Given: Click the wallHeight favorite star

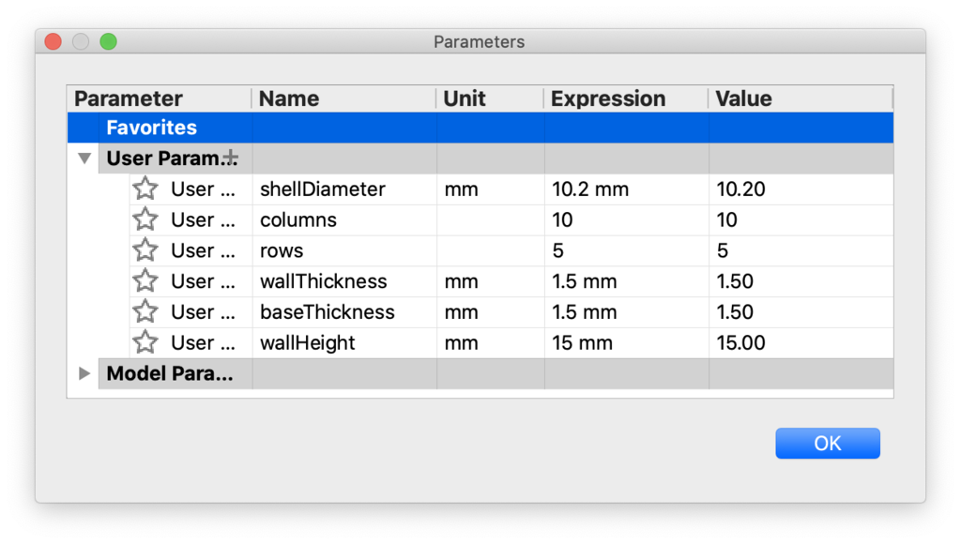Looking at the screenshot, I should coord(145,342).
